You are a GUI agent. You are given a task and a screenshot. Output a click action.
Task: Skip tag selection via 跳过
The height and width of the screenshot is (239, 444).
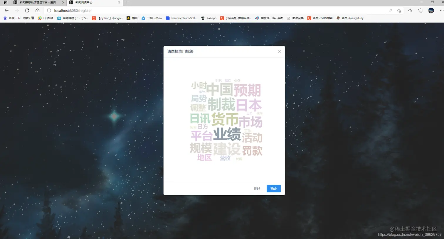point(257,189)
